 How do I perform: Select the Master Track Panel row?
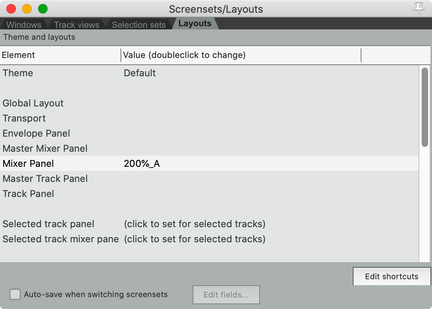[x=45, y=179]
